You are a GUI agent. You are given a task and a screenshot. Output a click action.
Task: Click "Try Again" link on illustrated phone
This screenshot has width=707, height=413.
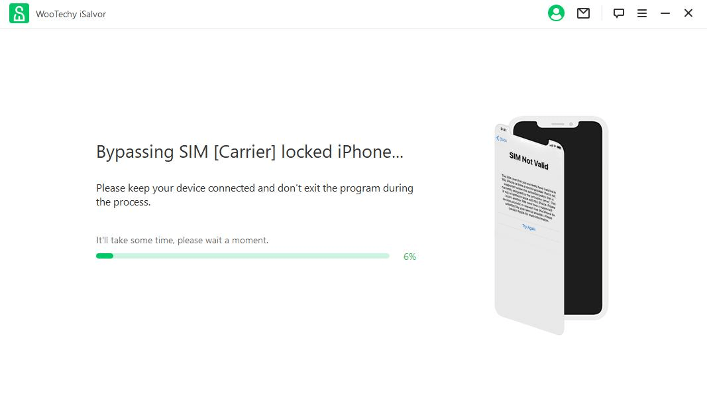pyautogui.click(x=528, y=227)
